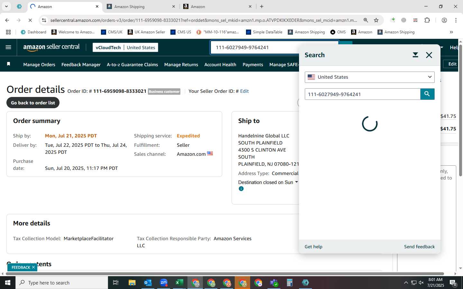Click the info icon below Destination closed
The image size is (463, 289).
[x=241, y=189]
